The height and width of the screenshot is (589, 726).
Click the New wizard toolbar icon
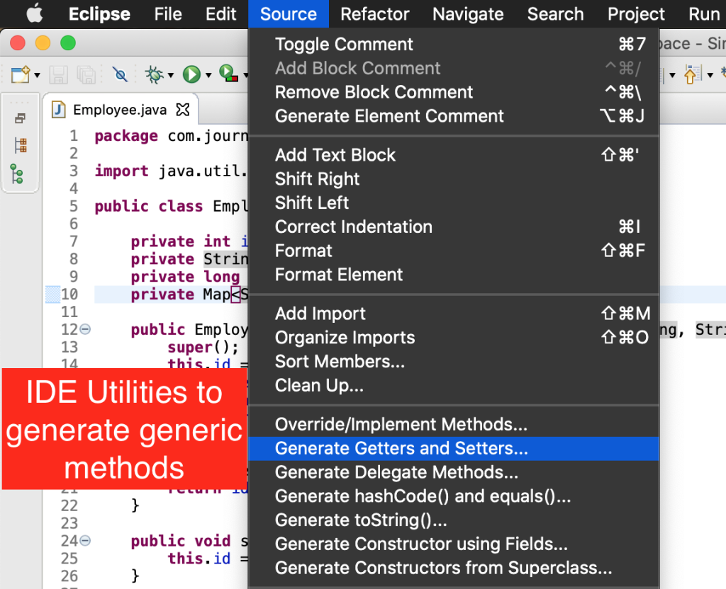tap(21, 74)
